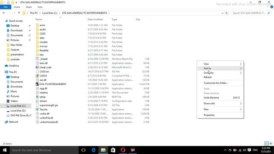
Task: Choose Refresh in the context menu
Action: point(220,77)
